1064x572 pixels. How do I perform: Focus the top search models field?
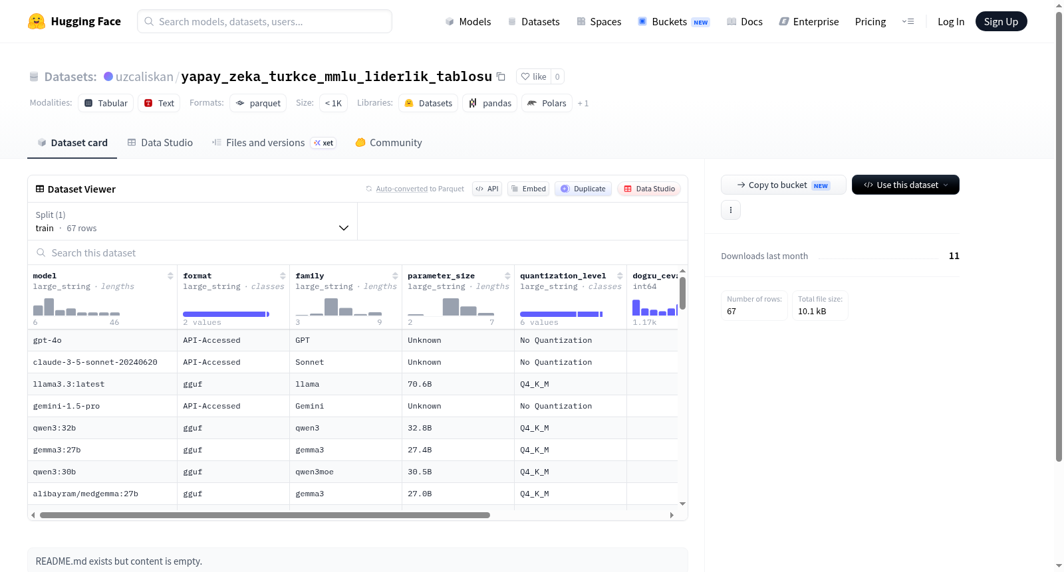pyautogui.click(x=265, y=21)
